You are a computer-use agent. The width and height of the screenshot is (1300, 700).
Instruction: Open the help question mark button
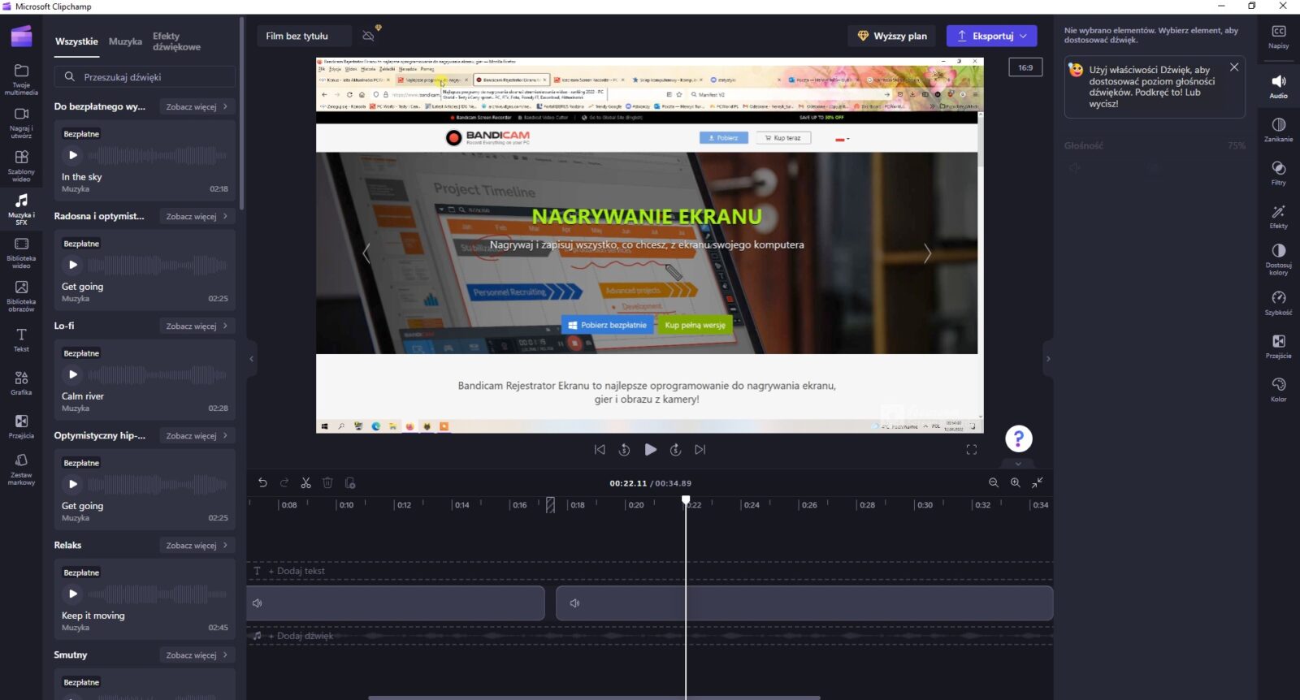(1018, 439)
